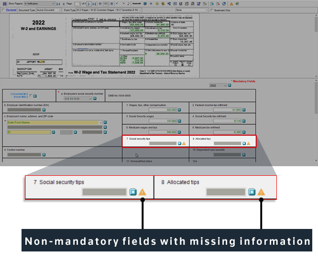Click the Federal income tax withheld field
318x262 pixels.
(227, 110)
